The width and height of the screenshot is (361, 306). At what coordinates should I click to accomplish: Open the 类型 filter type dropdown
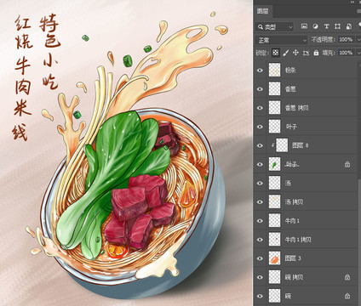274,27
